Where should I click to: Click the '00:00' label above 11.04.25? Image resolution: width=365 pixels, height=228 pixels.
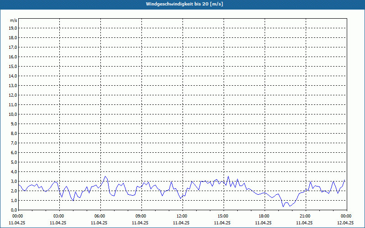[17, 216]
